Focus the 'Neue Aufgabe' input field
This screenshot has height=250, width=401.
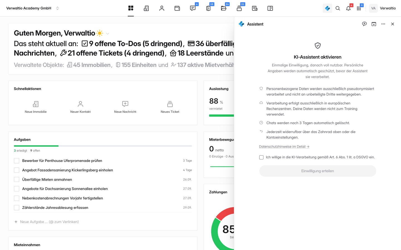click(103, 222)
